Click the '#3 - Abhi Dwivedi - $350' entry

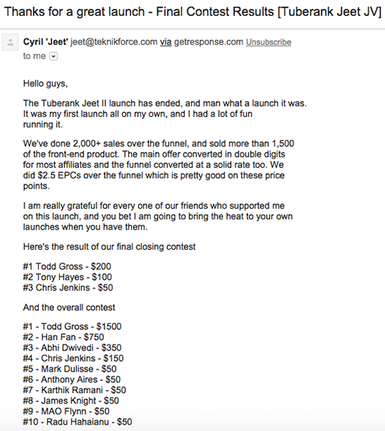click(72, 348)
